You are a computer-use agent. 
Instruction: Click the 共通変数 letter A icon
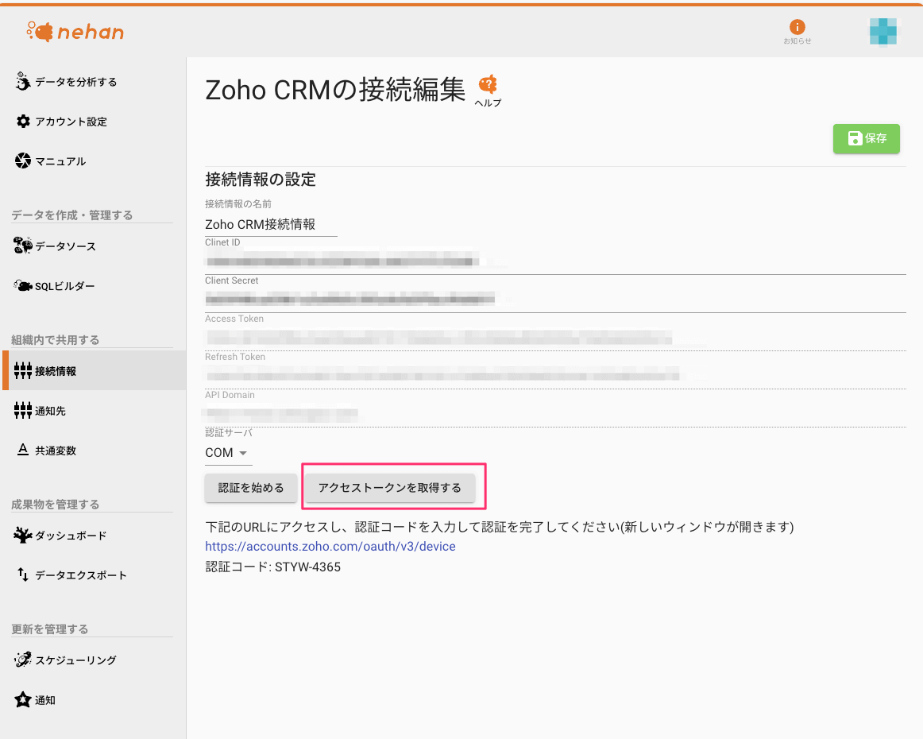coord(23,450)
